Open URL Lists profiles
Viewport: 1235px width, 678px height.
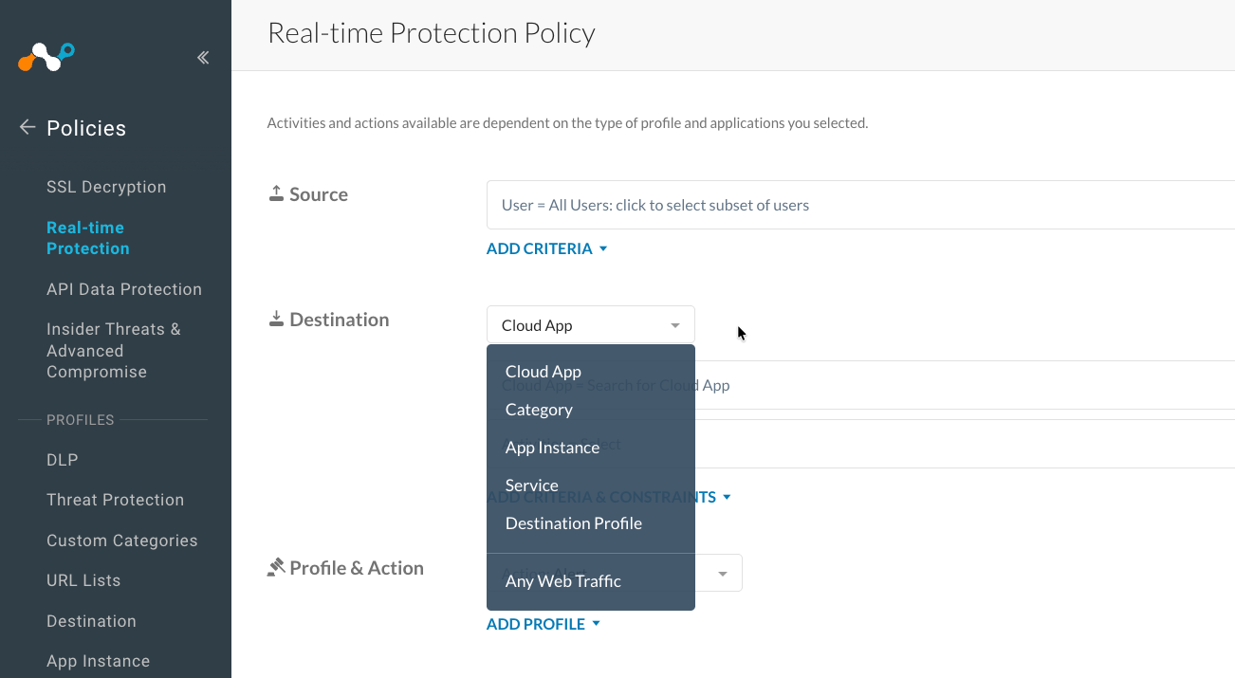83,580
